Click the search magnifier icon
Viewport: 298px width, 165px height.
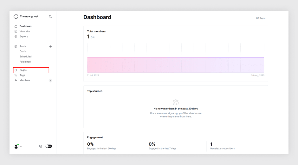click(x=50, y=16)
